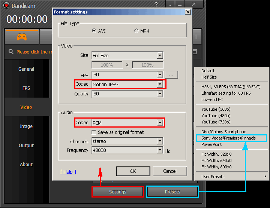Screen dimensions: 270x208
Task: Open the General sidebar tab
Action: [x=26, y=69]
